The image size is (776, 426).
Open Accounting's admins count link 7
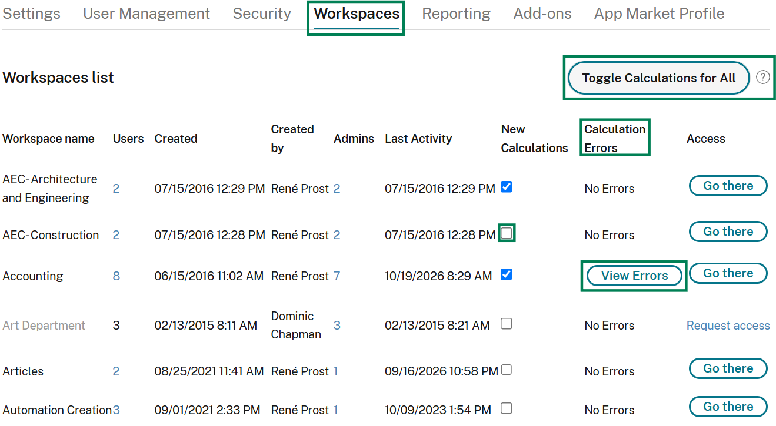[x=337, y=276]
